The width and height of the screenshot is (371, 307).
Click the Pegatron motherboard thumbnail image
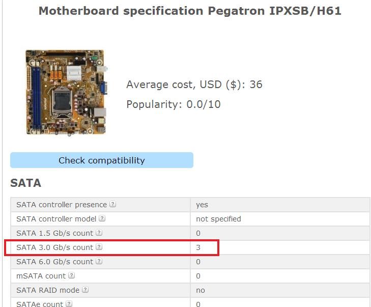point(66,92)
